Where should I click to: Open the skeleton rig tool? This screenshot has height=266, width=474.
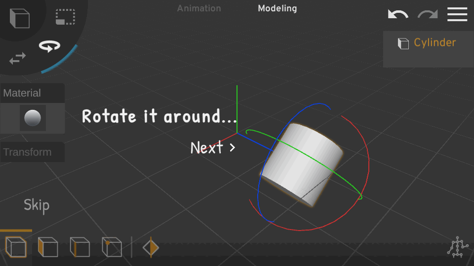point(458,247)
